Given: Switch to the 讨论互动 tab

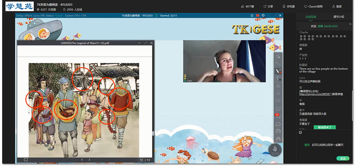Looking at the screenshot, I should click(x=311, y=17).
